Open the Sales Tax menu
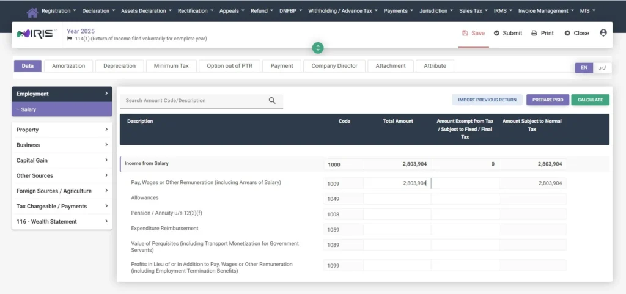626x294 pixels. 474,11
